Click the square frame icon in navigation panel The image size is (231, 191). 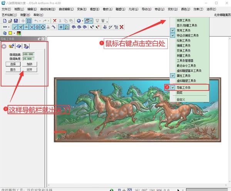point(4,47)
